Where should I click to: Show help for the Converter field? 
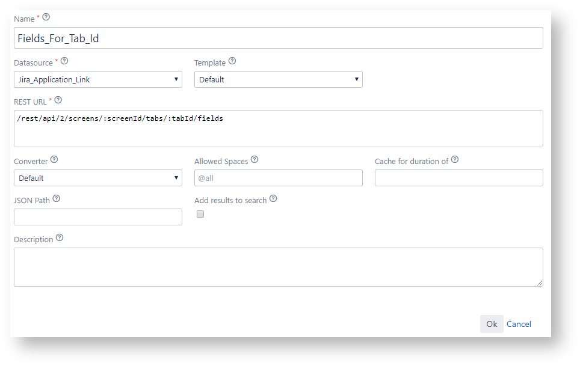coord(54,160)
